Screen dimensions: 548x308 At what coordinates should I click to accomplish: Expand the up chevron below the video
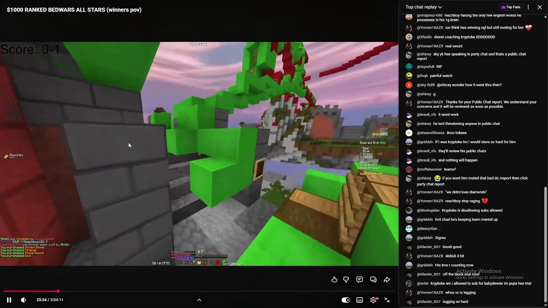click(199, 300)
